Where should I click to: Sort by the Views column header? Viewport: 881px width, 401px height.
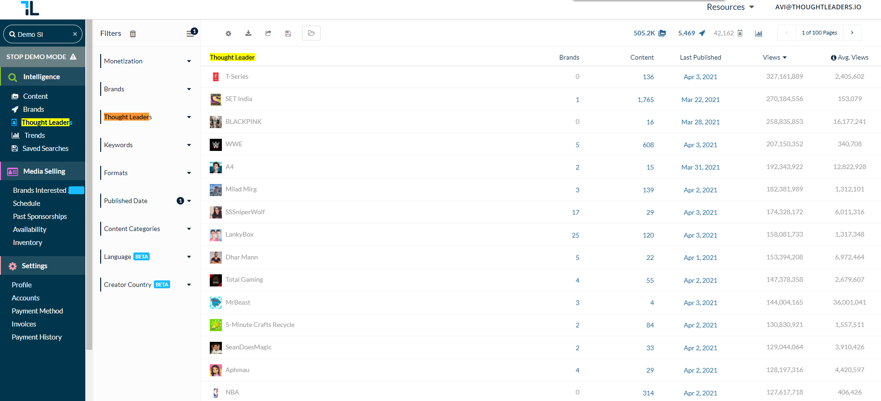click(x=774, y=57)
